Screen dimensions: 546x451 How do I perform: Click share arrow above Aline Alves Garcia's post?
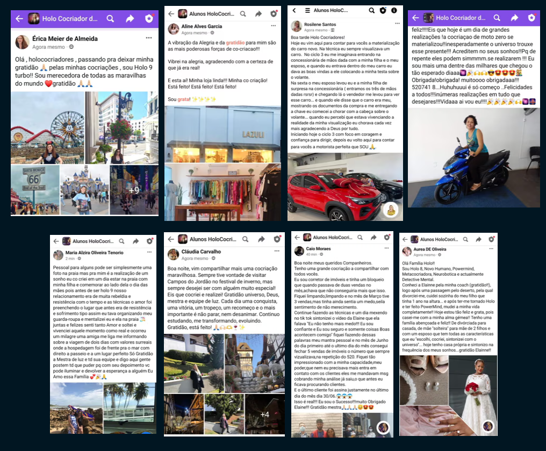[x=258, y=14]
